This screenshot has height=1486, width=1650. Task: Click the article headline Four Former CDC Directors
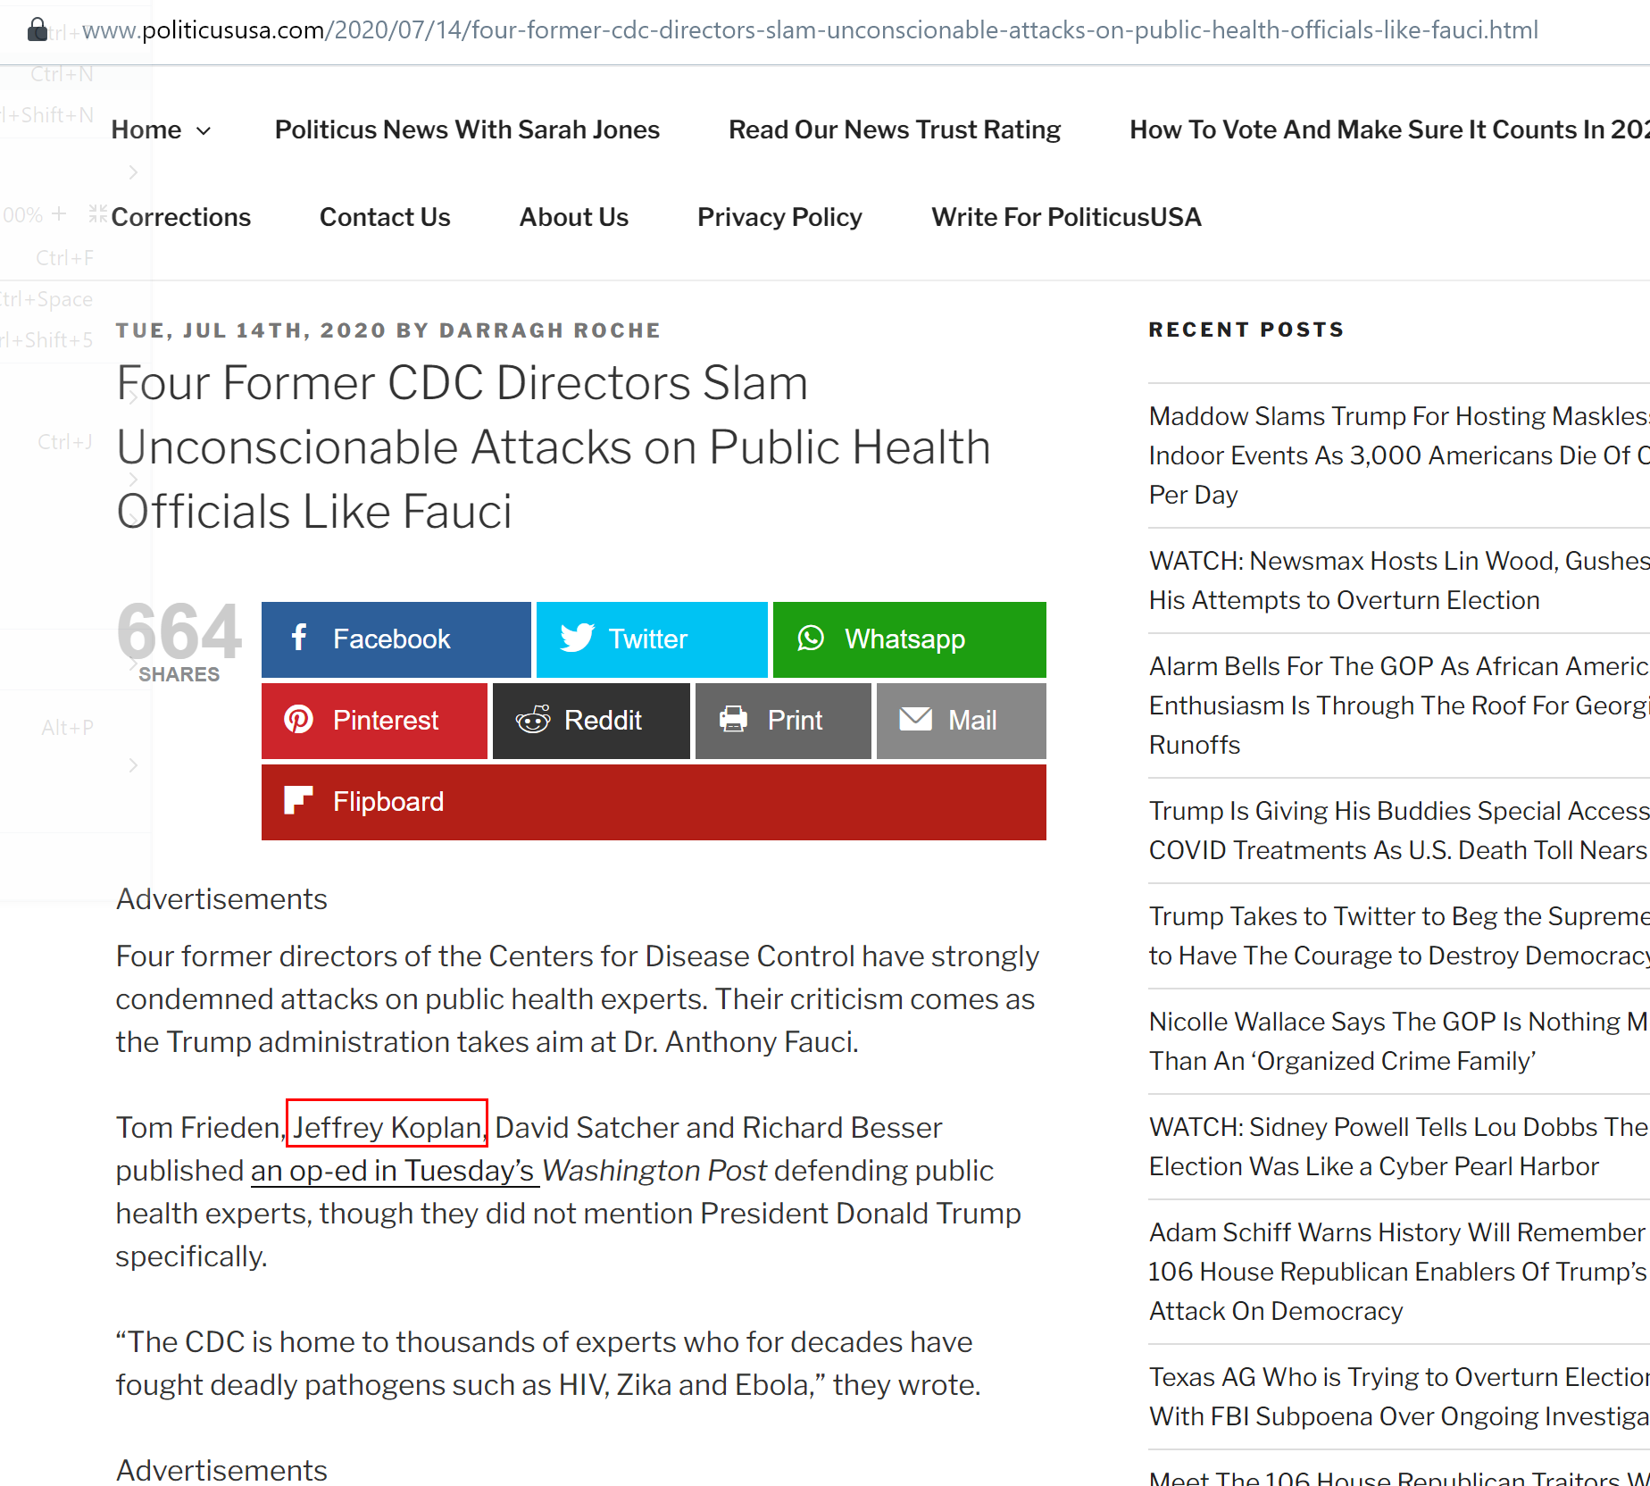[554, 447]
